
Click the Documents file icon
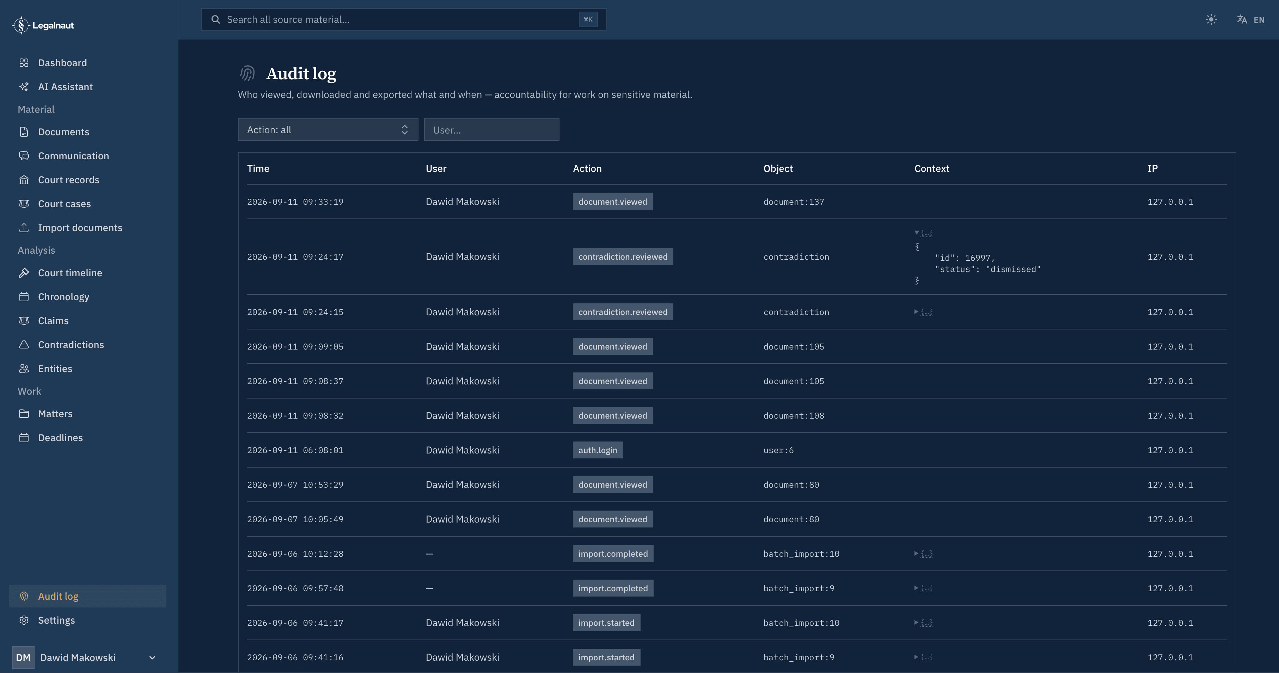[24, 132]
